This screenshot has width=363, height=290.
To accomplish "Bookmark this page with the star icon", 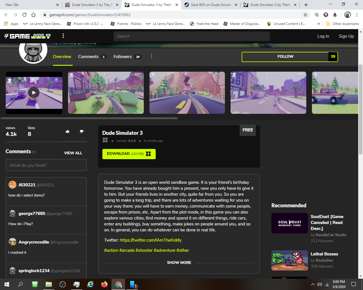I will pos(305,15).
